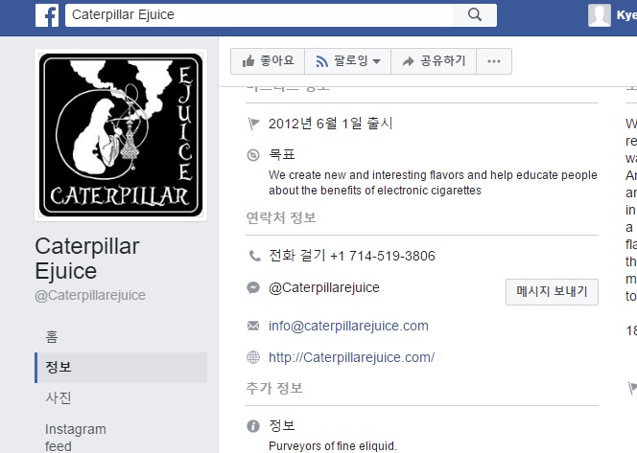Click the phone icon beside the number
637x453 pixels.
[x=254, y=256]
